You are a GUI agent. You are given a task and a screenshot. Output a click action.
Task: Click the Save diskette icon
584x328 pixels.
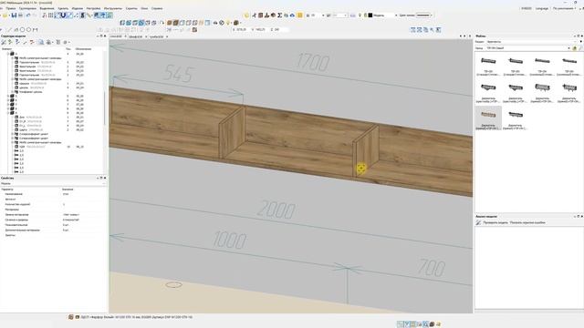15,15
